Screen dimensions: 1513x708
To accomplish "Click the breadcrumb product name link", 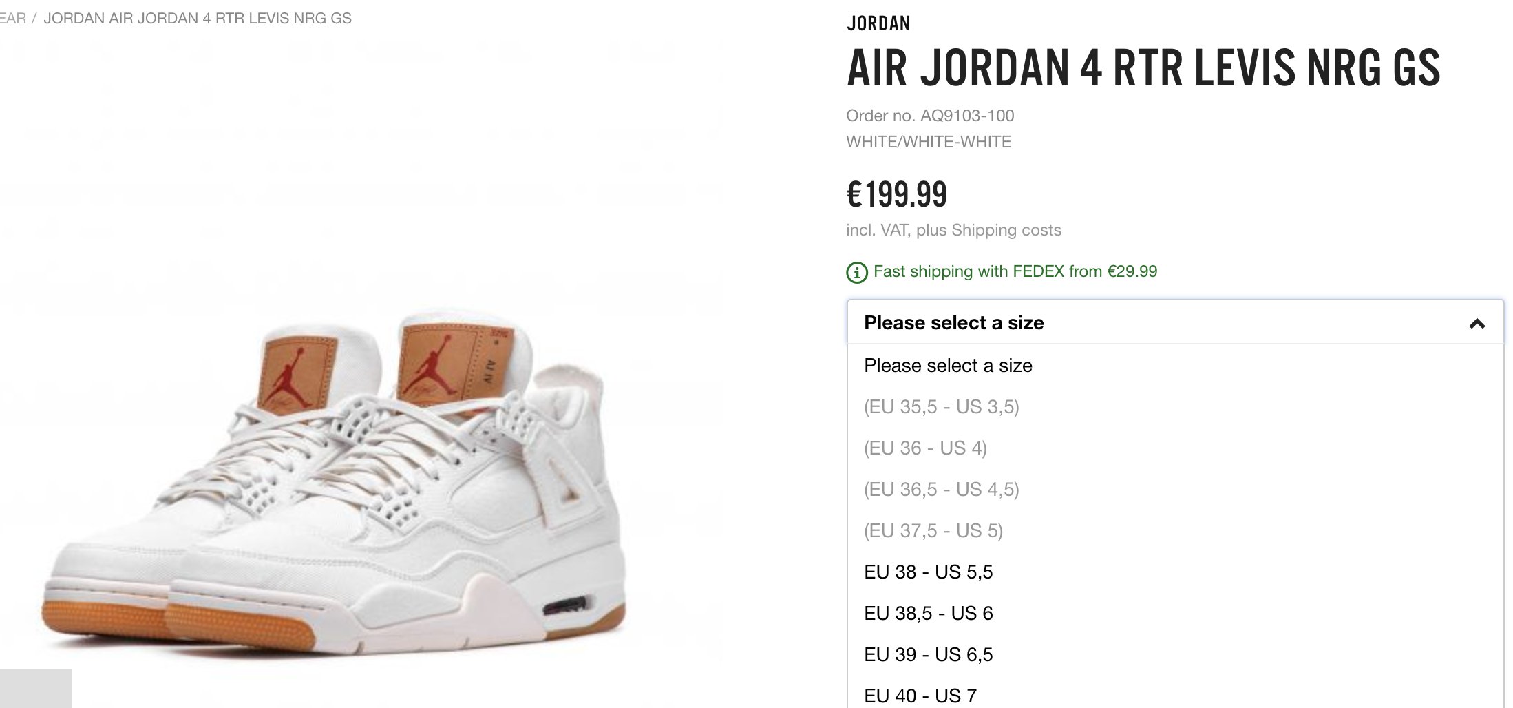I will [198, 18].
